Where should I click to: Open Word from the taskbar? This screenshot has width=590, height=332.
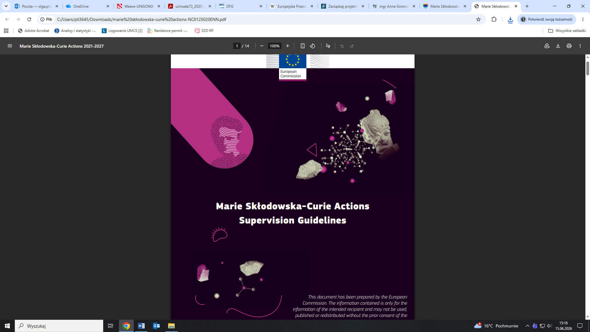tap(141, 326)
